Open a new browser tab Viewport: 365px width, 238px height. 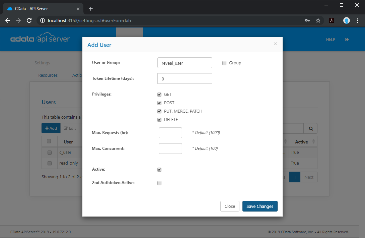click(90, 9)
